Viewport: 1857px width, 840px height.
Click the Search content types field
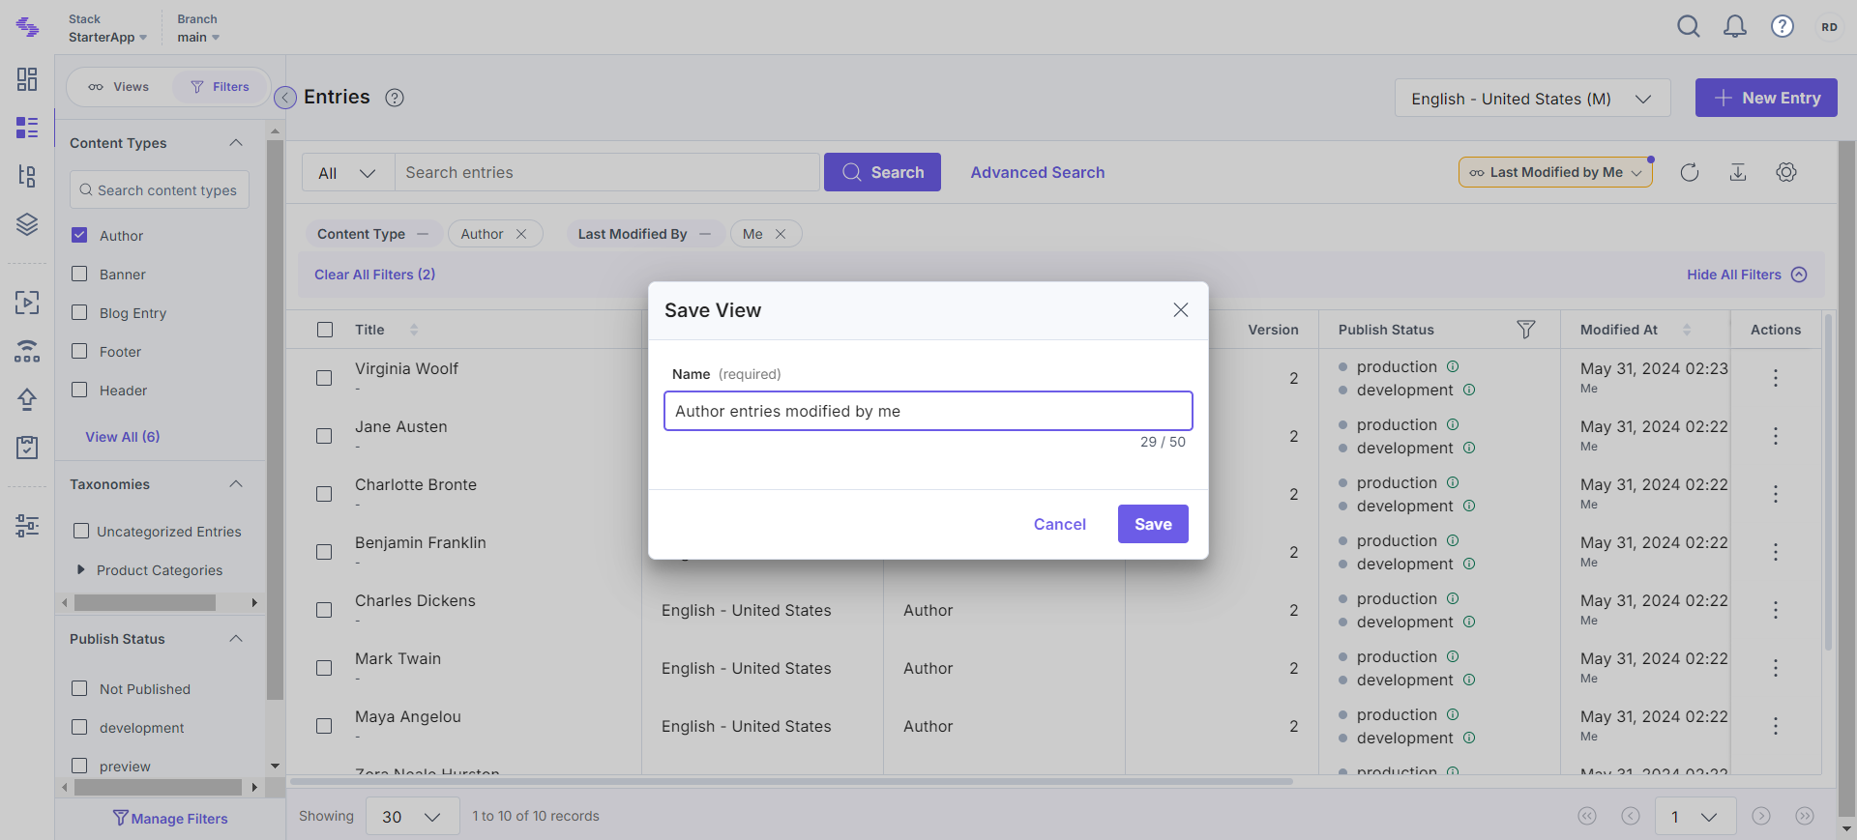coord(160,189)
